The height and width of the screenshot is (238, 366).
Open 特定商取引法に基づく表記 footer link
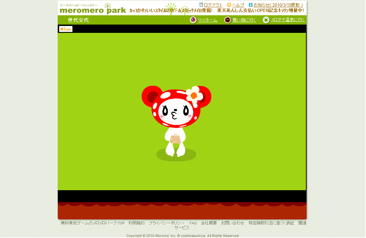click(271, 223)
